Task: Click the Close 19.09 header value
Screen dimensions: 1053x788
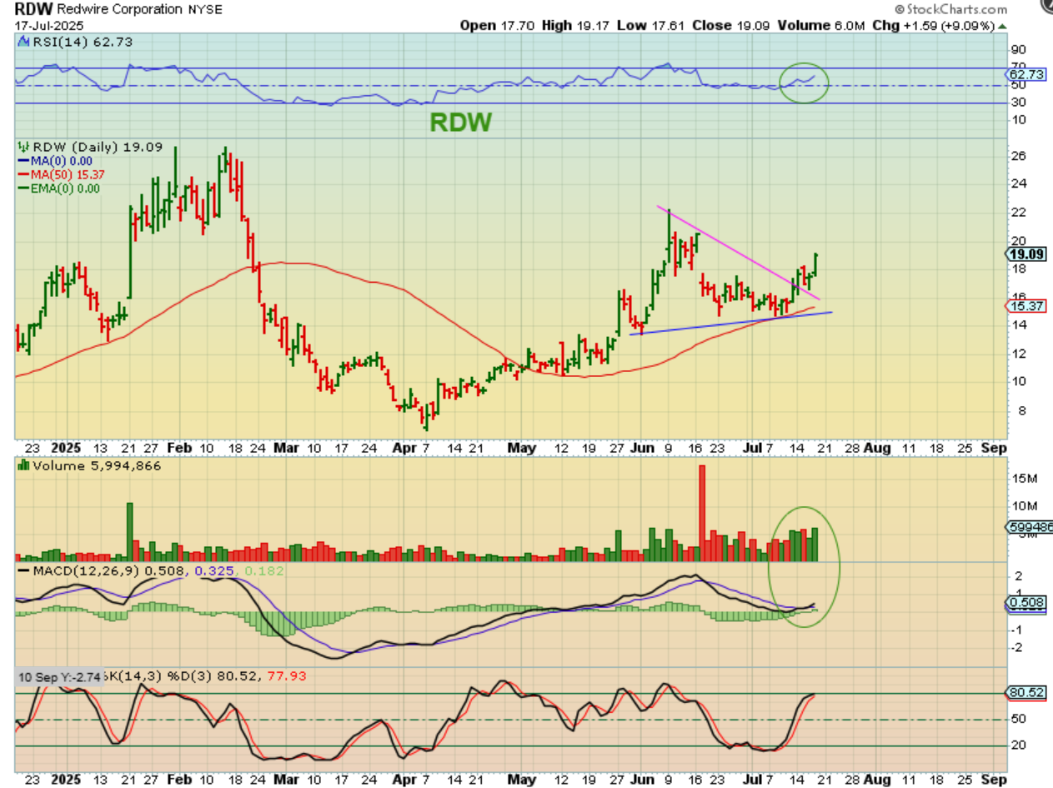Action: click(x=731, y=26)
